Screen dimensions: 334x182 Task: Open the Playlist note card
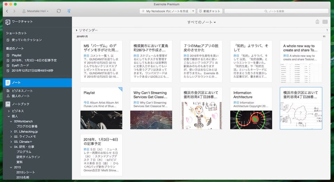coord(101,108)
